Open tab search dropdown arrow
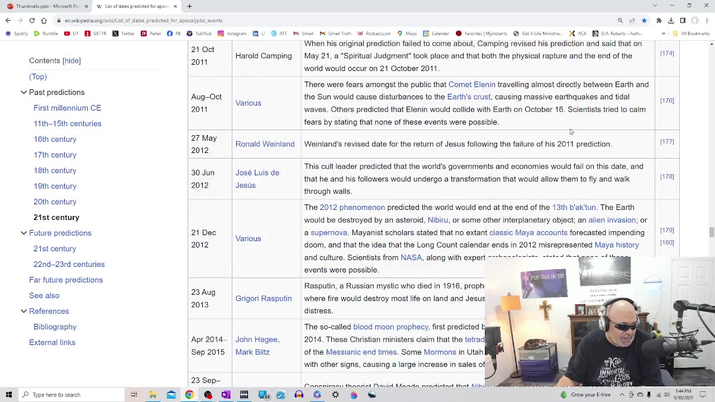This screenshot has height=402, width=715. pos(655,6)
